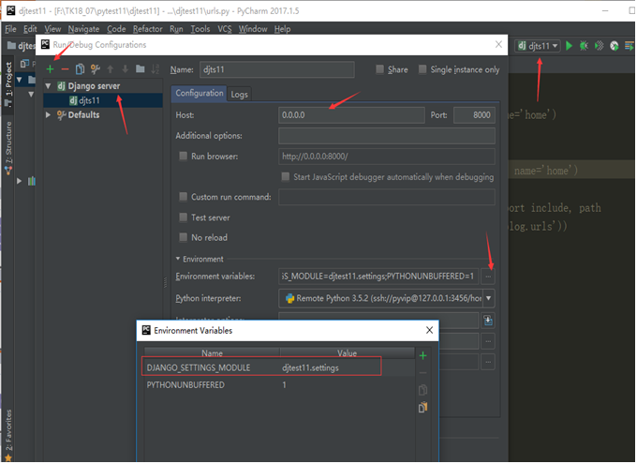Open the Refactor menu
Viewport: 637px width, 464px height.
tap(147, 29)
